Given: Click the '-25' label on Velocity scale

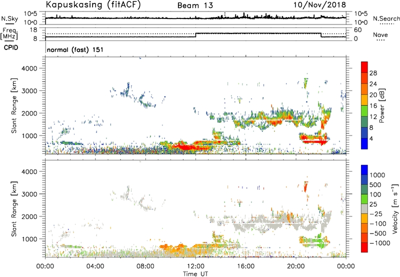Looking at the screenshot, I should point(376,214).
